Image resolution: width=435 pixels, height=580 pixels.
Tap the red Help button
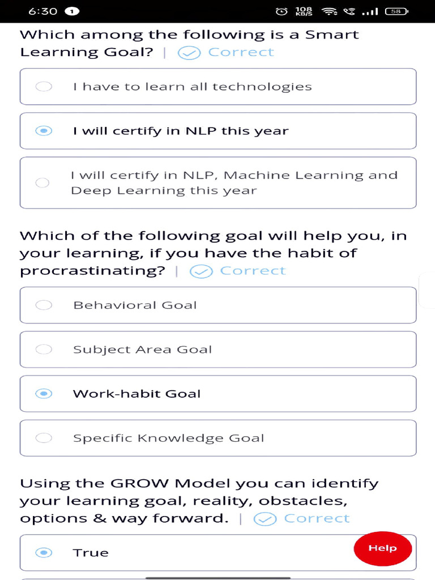tap(382, 548)
